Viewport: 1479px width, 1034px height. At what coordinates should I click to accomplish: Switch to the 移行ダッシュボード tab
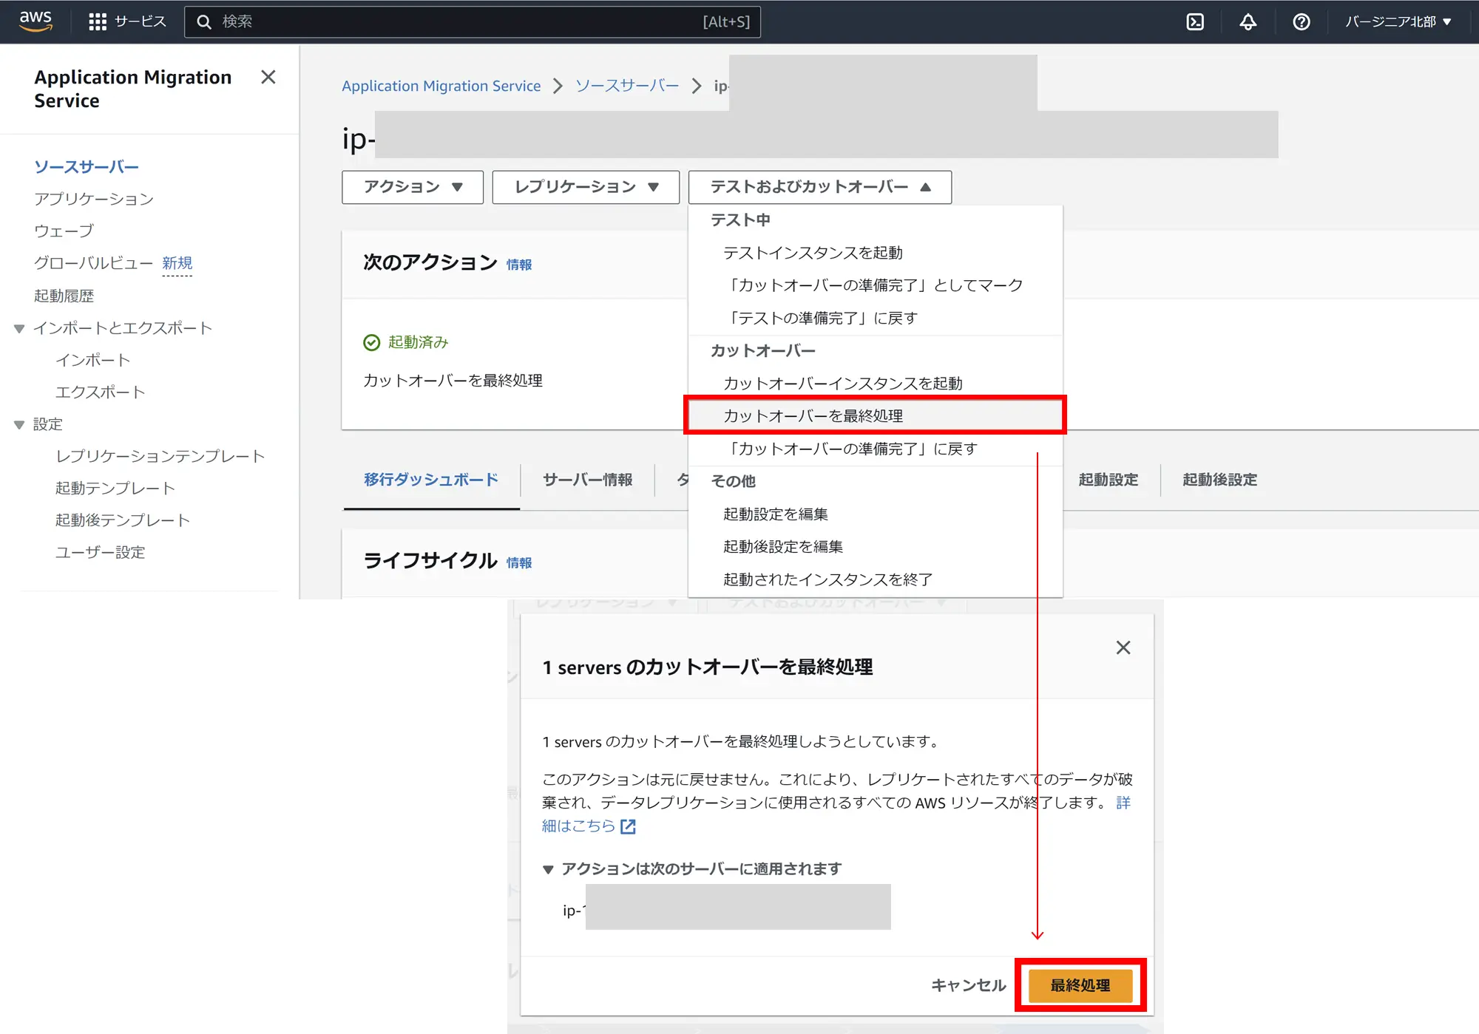tap(431, 480)
